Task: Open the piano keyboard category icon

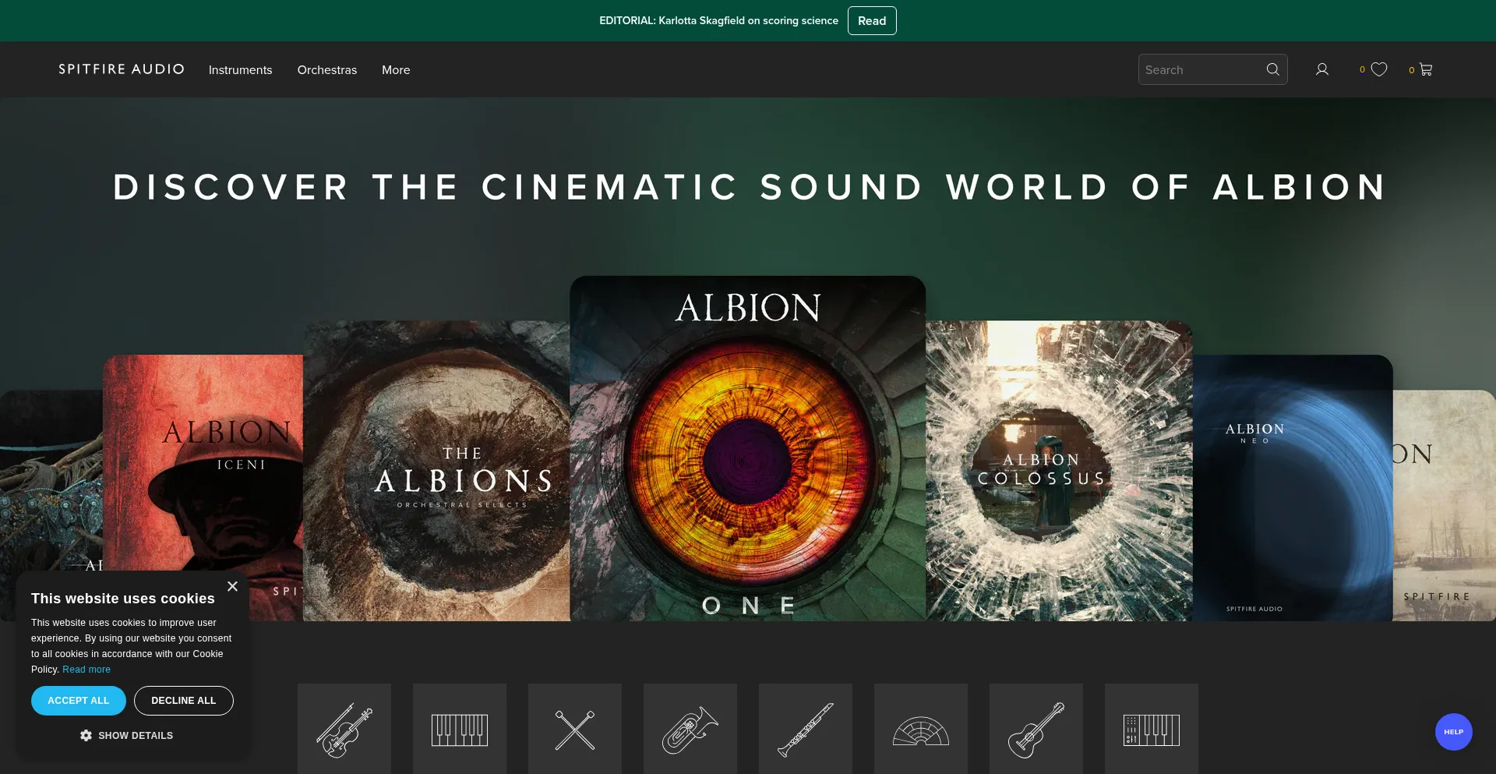Action: (460, 729)
